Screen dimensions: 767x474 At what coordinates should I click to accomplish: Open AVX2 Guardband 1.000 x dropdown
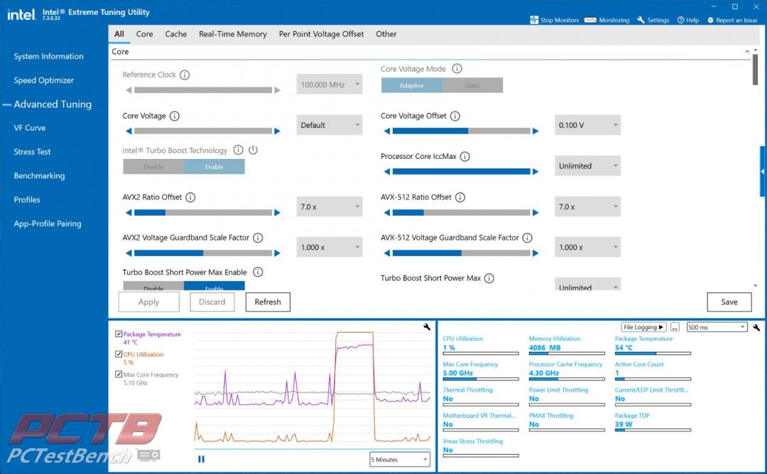tap(330, 247)
